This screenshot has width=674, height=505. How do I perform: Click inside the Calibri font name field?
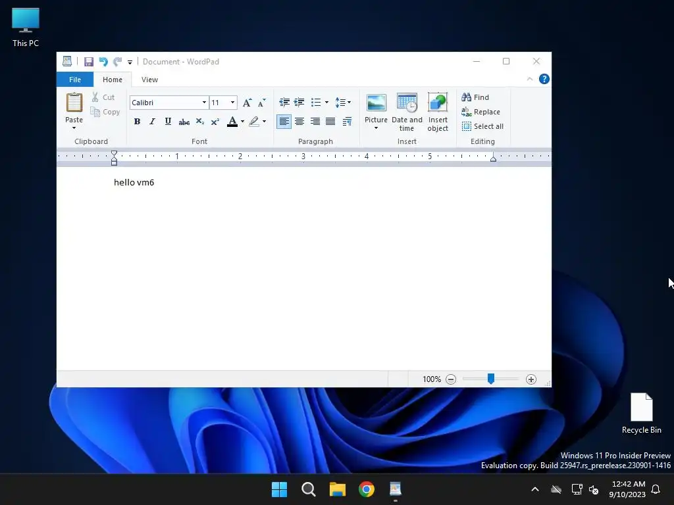click(165, 103)
